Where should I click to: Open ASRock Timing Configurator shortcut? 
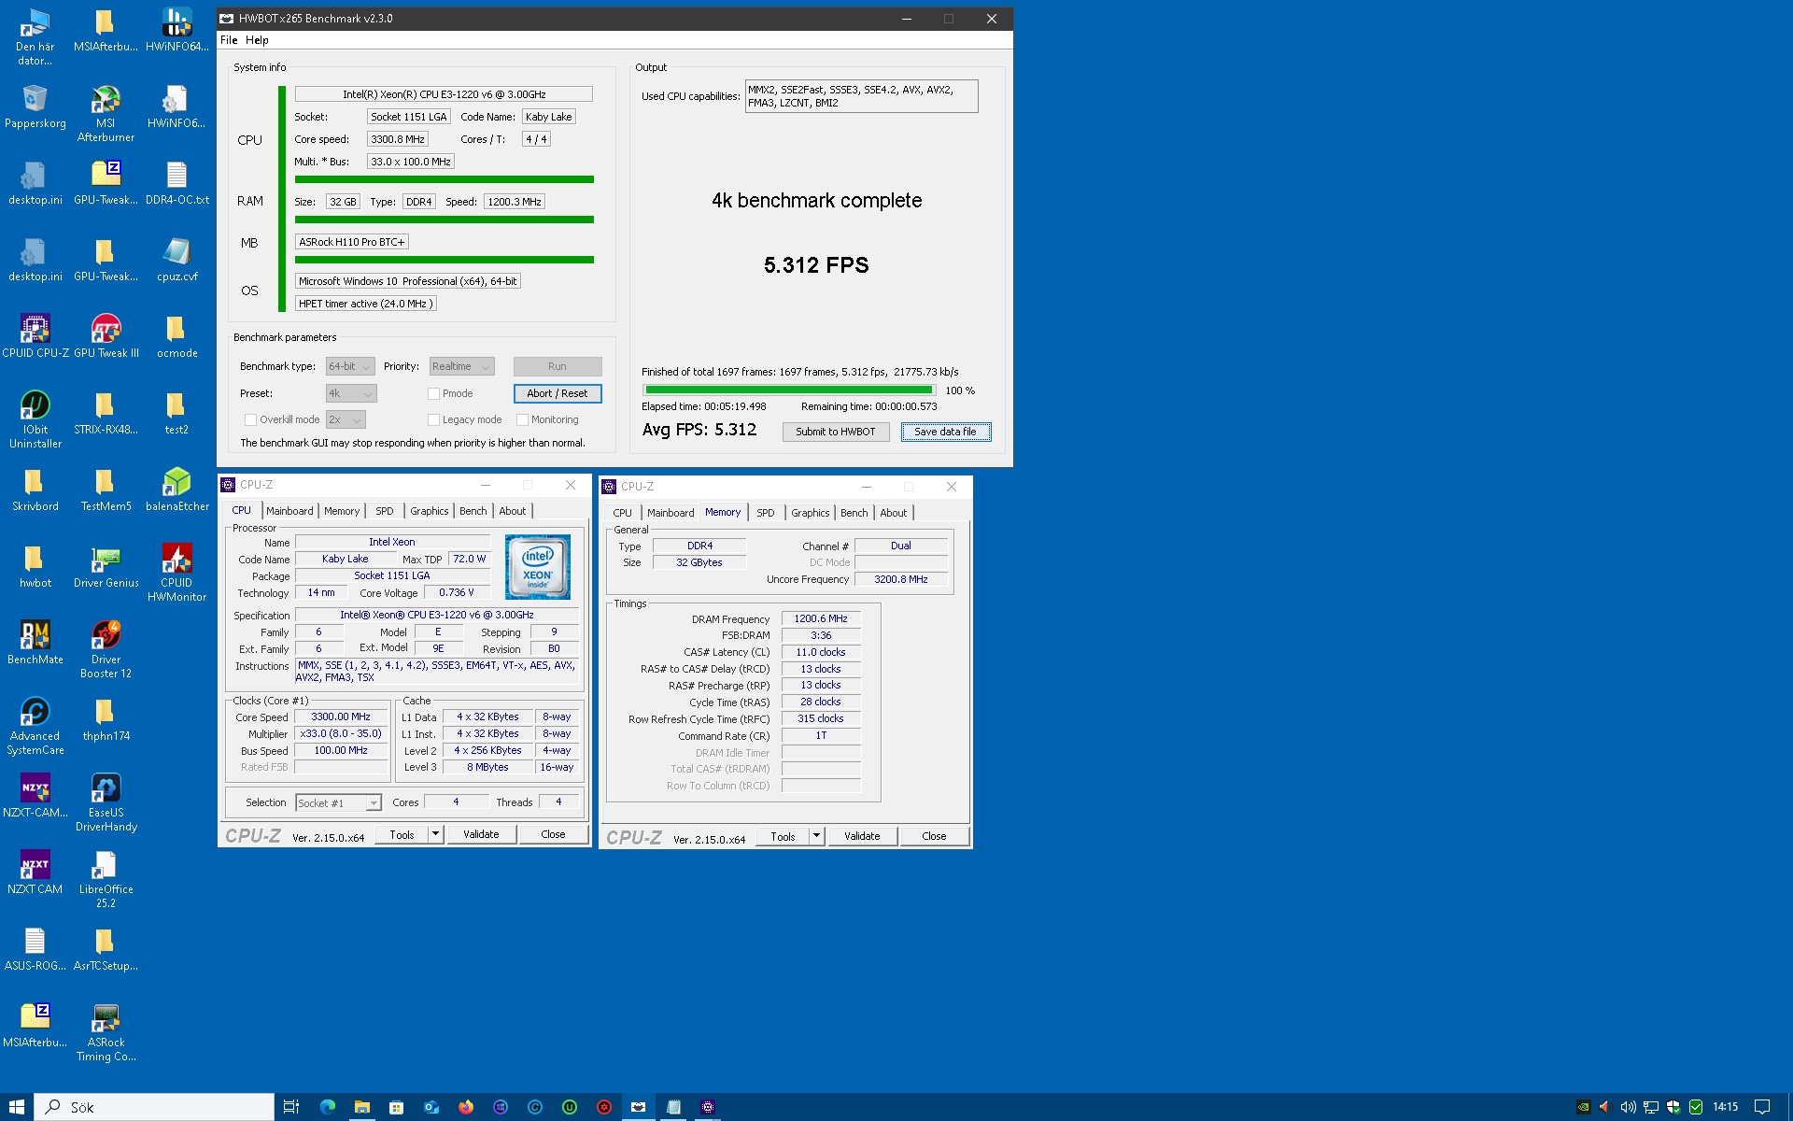tap(106, 1033)
